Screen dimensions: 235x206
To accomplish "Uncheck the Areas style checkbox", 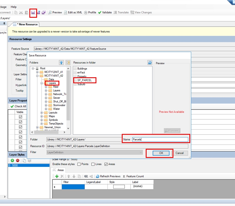I will (106, 164).
